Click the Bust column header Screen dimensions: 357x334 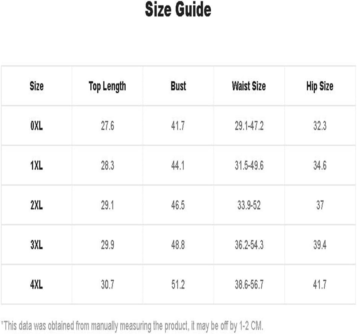point(178,86)
